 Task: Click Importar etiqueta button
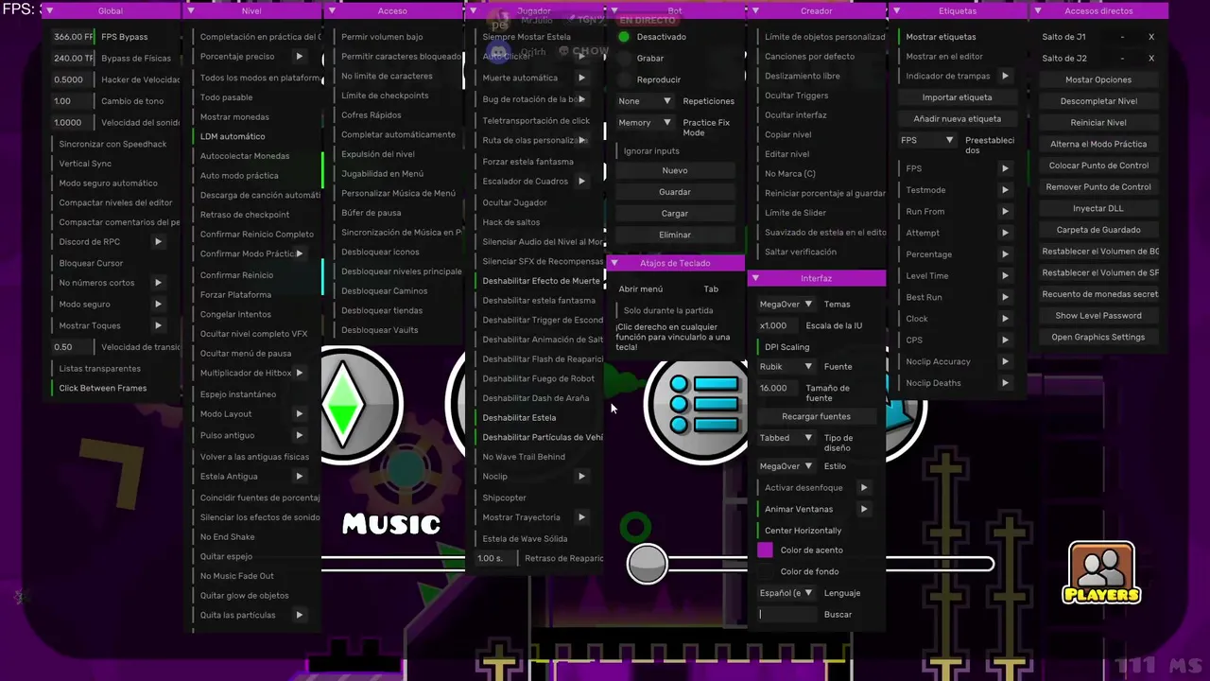[957, 97]
